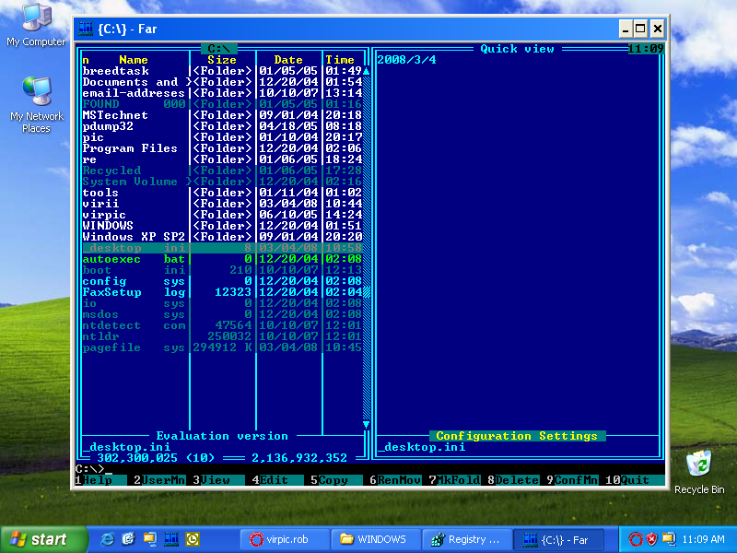Screen dimensions: 737x553
Task: Select the autoexec bat file row
Action: tap(222, 259)
